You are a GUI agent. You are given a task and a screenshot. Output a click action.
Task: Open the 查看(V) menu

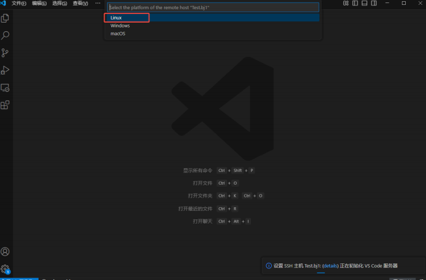80,3
